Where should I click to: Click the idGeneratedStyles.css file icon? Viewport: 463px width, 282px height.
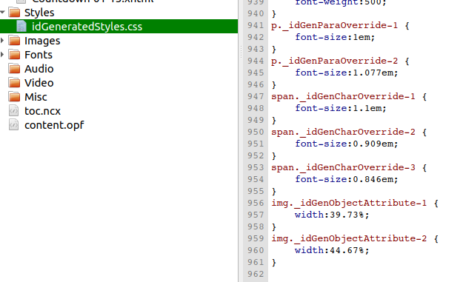click(x=21, y=26)
